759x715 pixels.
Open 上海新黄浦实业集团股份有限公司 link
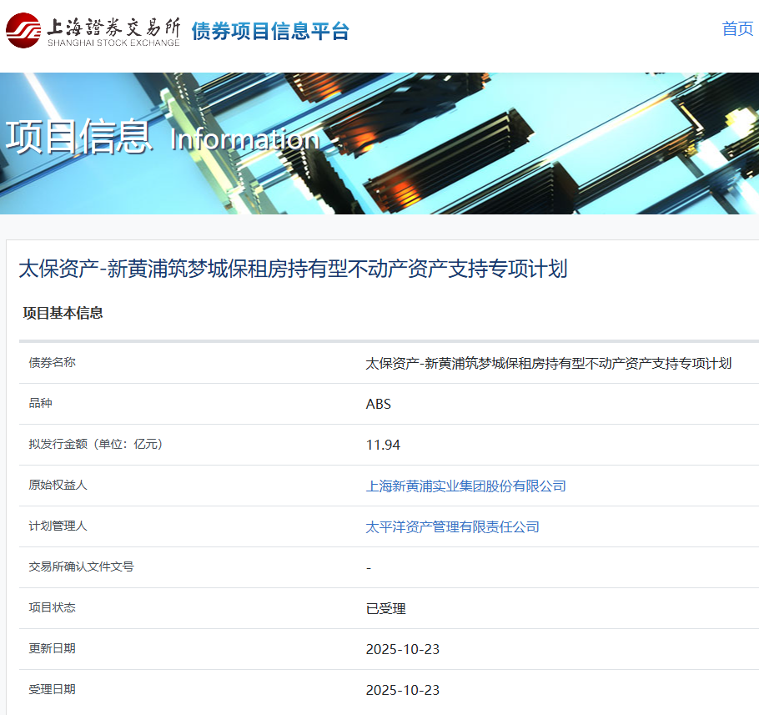click(465, 486)
